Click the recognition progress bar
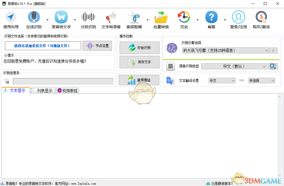The image size is (284, 186). (x=63, y=81)
